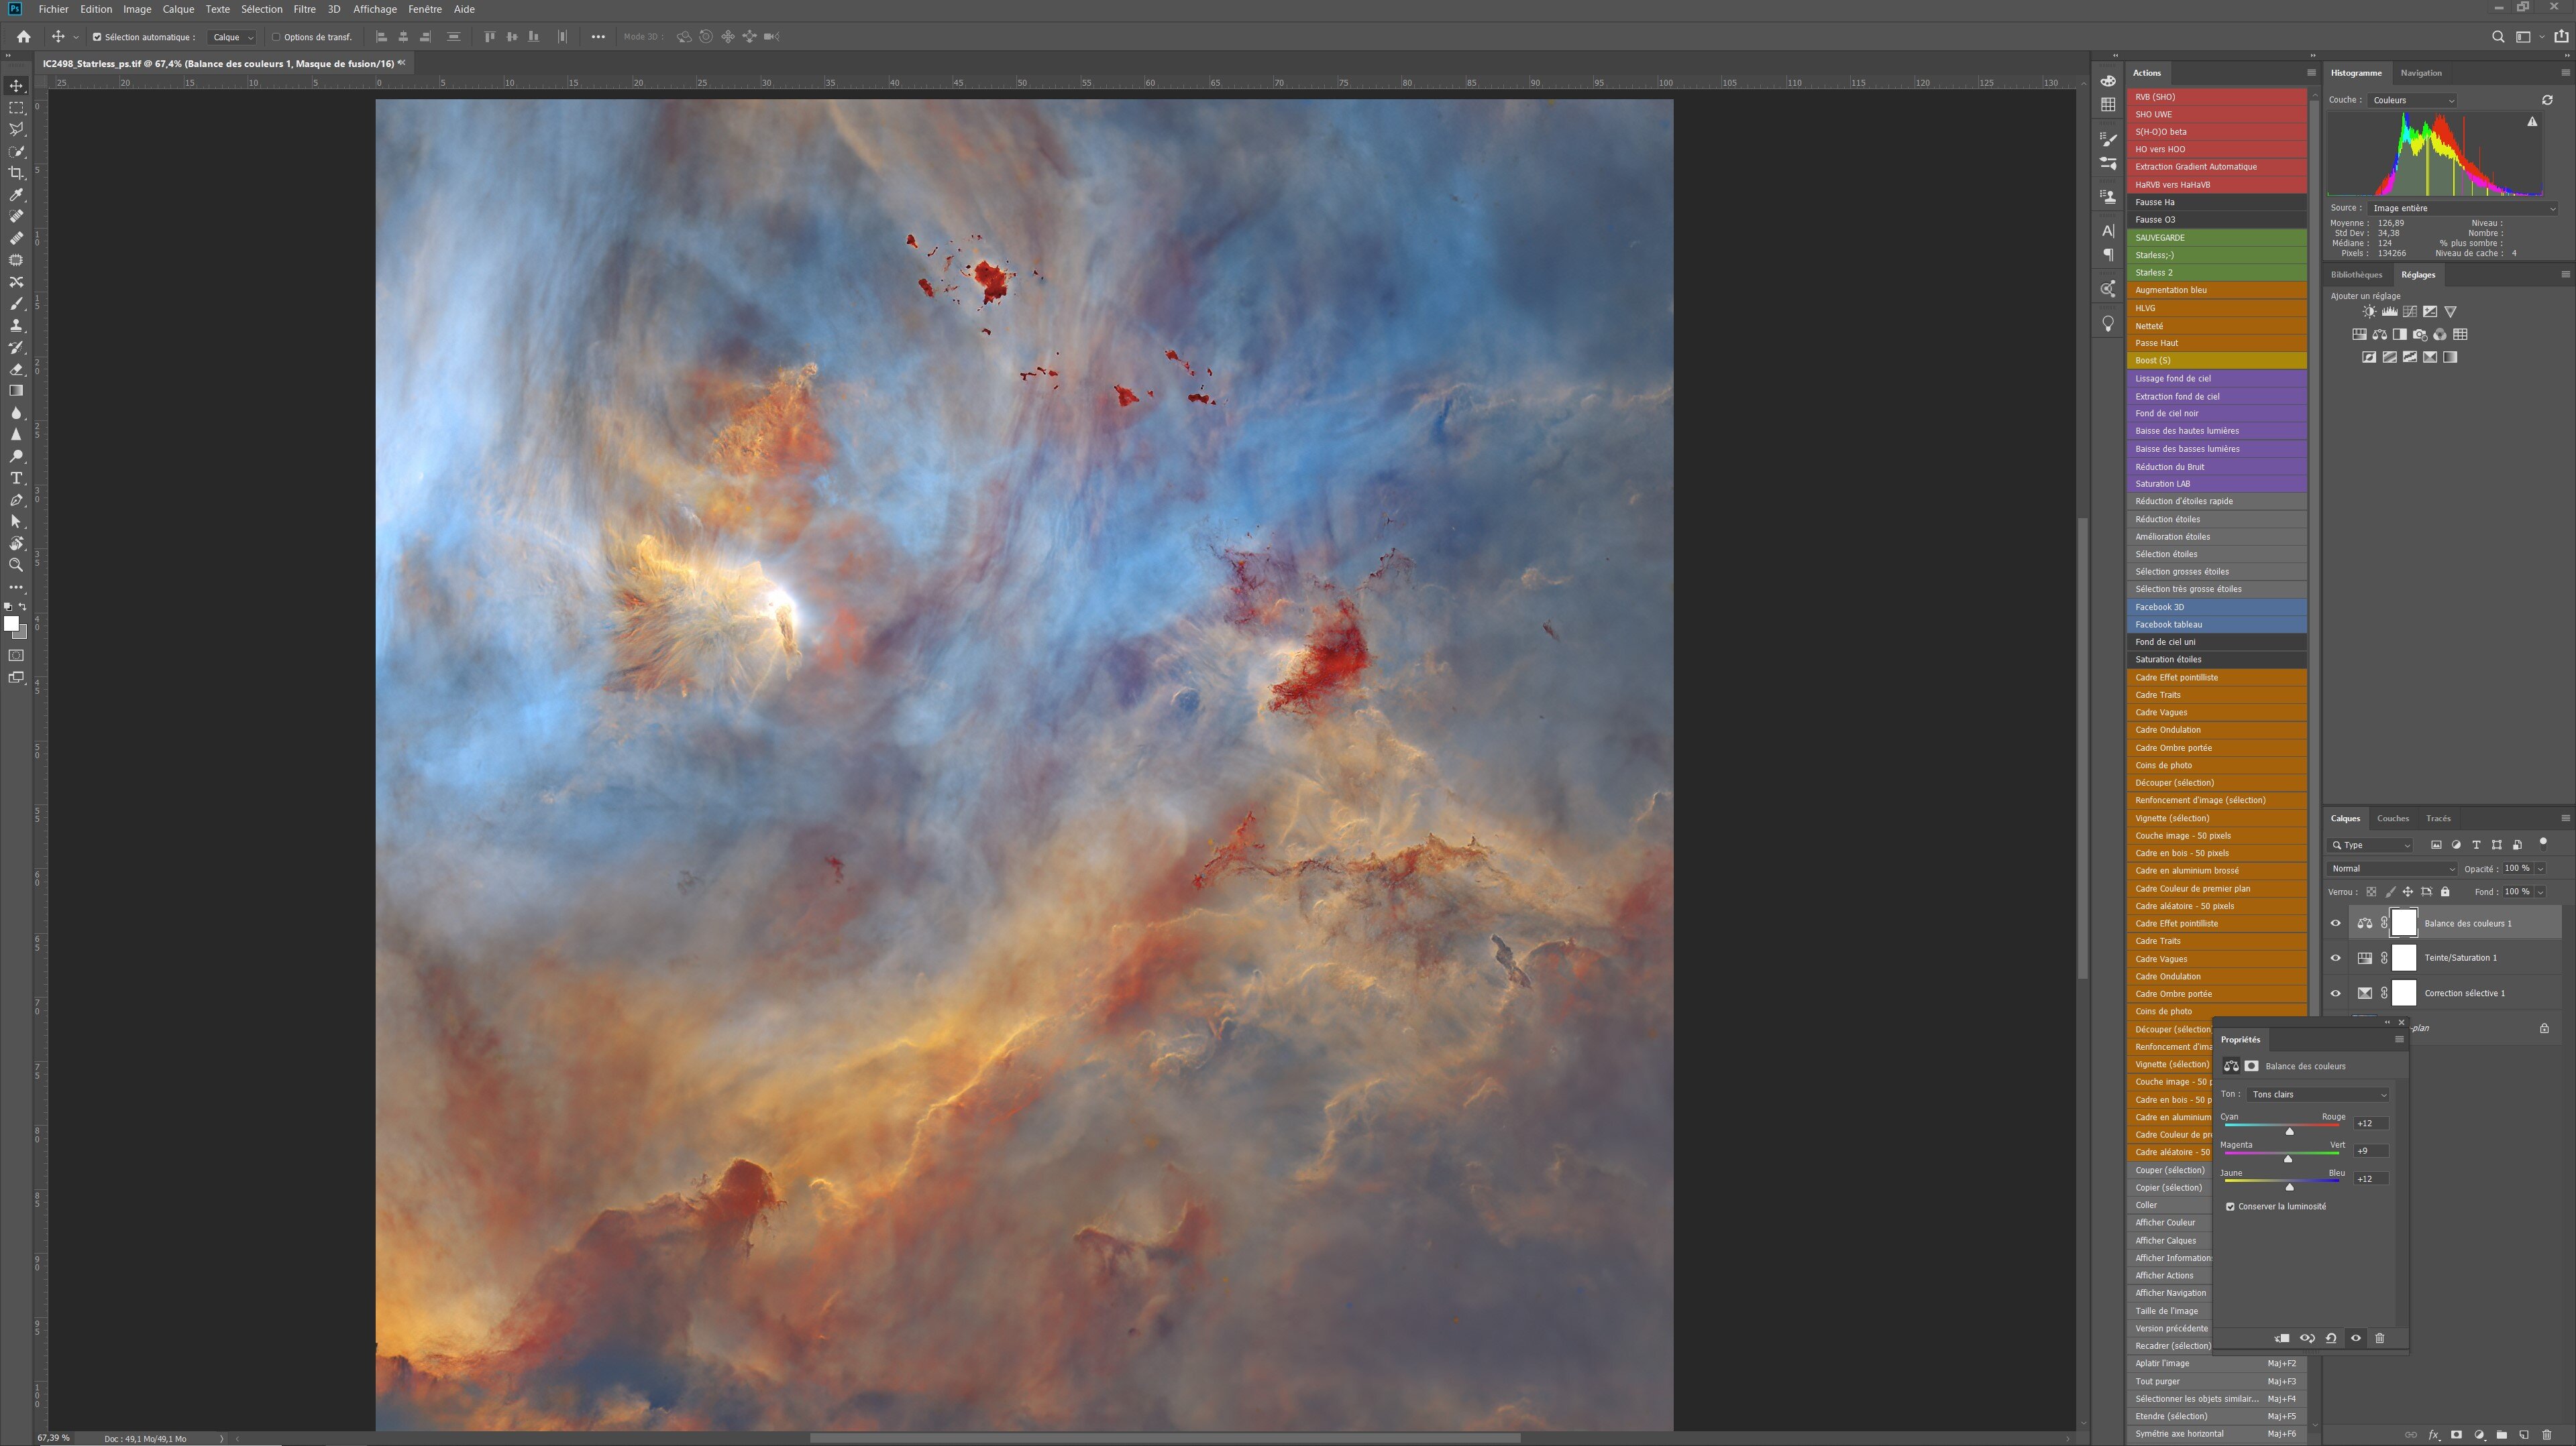Open the Filtre menu

tap(304, 9)
